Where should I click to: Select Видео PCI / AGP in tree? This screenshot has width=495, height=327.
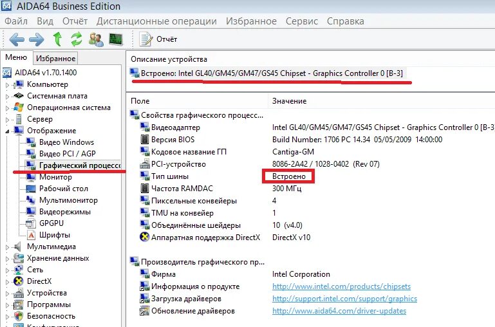[x=67, y=154]
